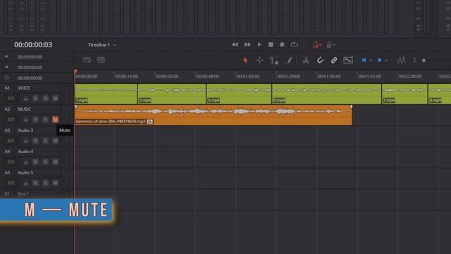Click the rewind transport button
Screen dimensions: 451x254
(x=235, y=44)
